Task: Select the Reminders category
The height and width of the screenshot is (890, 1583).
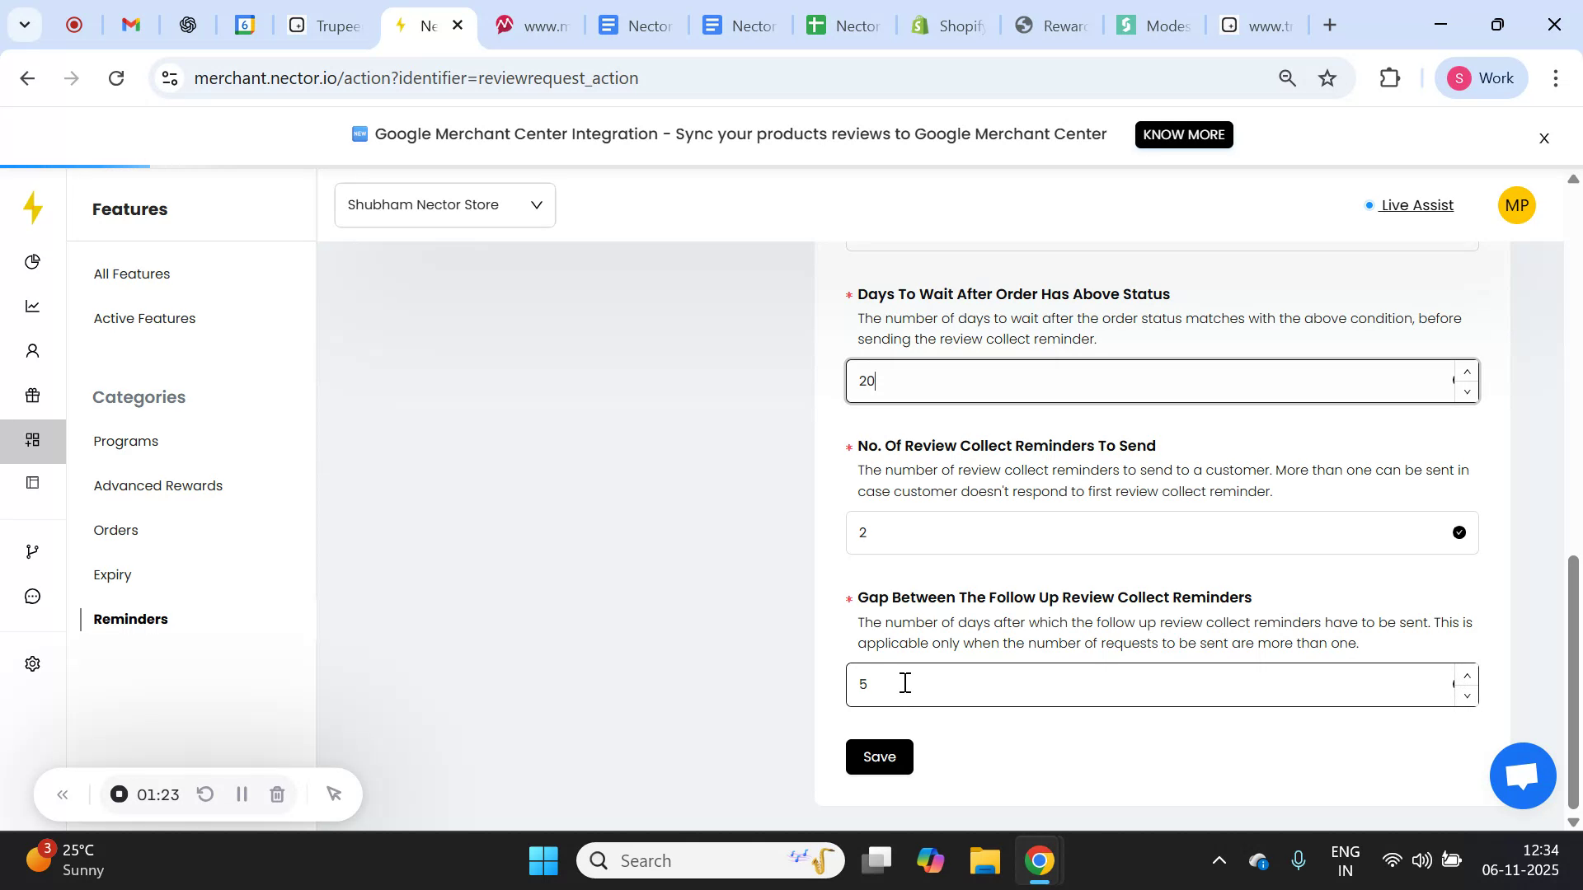Action: pos(129,619)
